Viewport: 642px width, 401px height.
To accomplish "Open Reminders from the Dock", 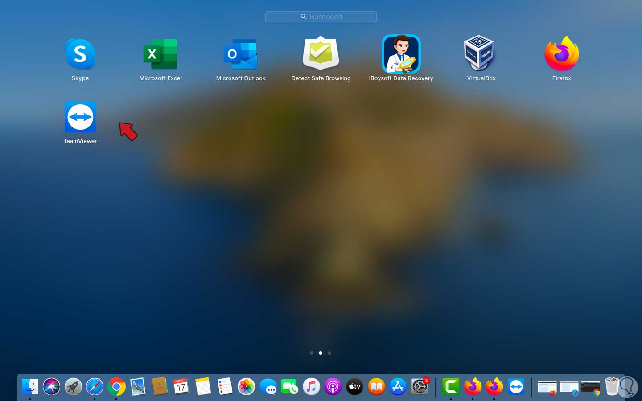I will pyautogui.click(x=225, y=386).
